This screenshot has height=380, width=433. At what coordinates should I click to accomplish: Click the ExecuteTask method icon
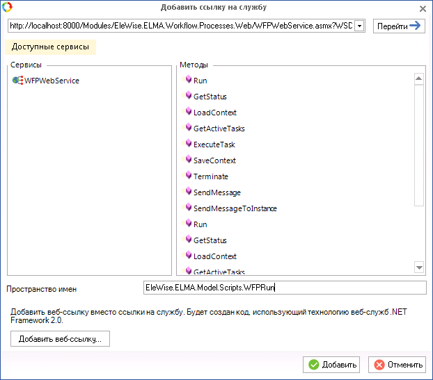pos(187,144)
